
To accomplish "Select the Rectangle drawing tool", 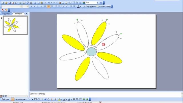I will coord(35,99).
